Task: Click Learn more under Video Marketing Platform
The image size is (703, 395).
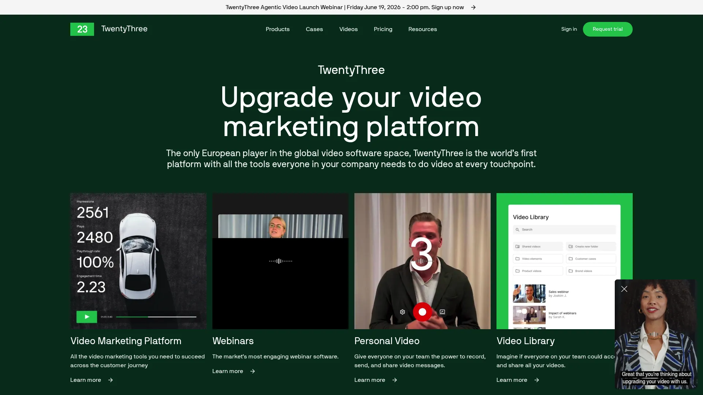Action: 86,380
